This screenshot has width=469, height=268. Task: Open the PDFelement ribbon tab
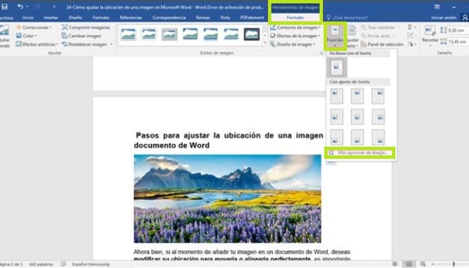252,17
